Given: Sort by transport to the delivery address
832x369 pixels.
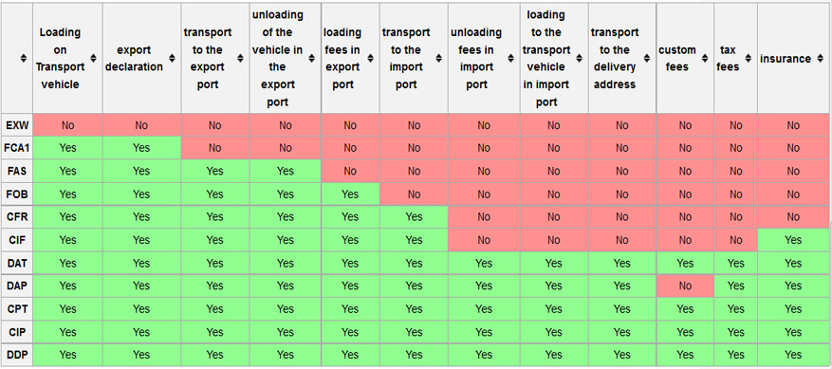Looking at the screenshot, I should pyautogui.click(x=647, y=59).
